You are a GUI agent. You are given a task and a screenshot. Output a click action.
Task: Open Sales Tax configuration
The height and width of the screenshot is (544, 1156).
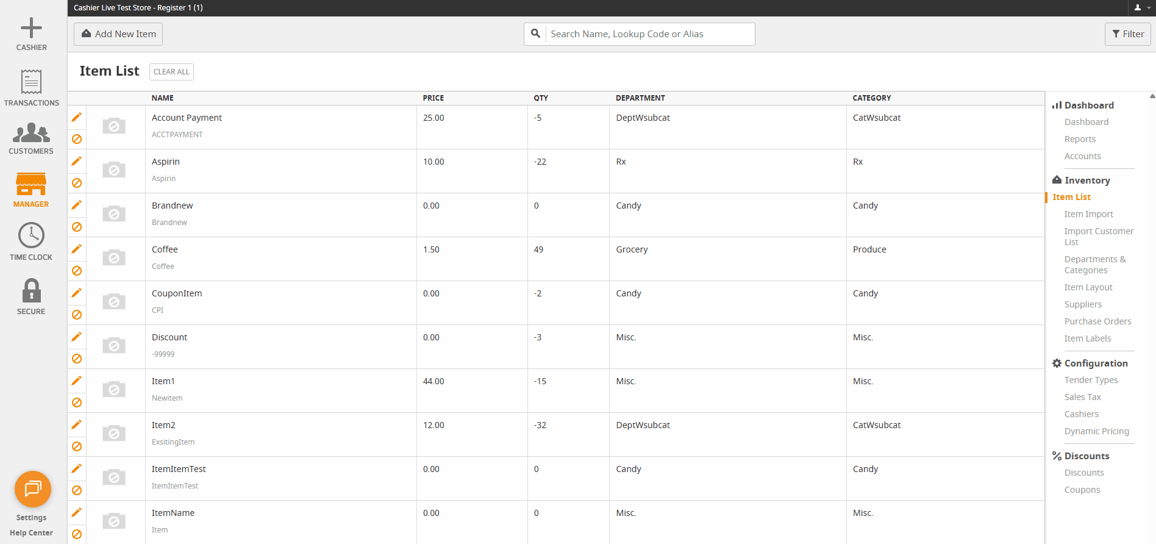coord(1082,397)
